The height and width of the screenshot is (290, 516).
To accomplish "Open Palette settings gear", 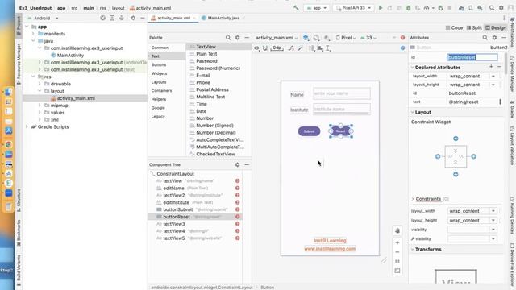I will [238, 38].
